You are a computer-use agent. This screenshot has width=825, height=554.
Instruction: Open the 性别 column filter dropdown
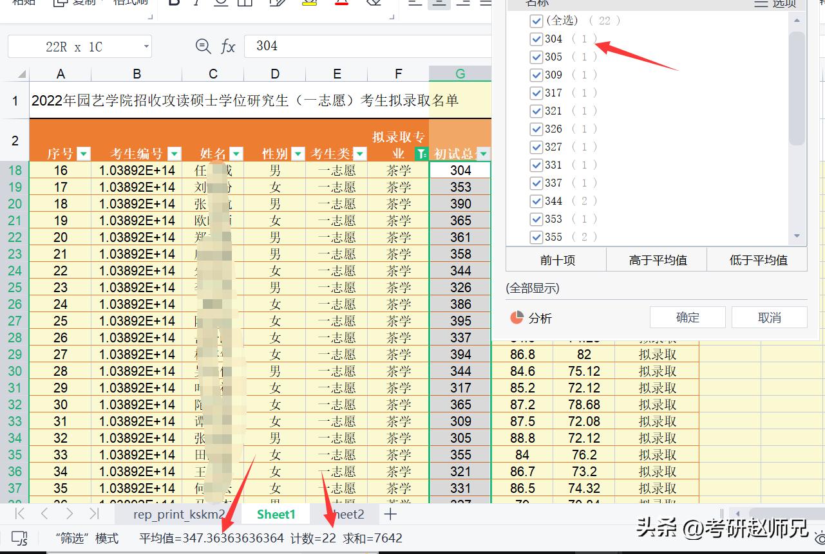coord(298,154)
